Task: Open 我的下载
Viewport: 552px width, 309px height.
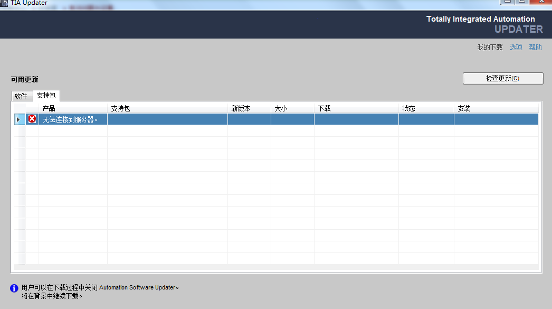Action: (x=490, y=47)
